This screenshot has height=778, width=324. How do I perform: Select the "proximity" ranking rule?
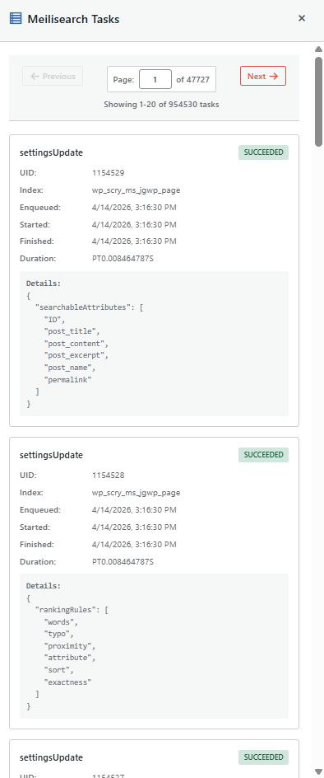pos(69,646)
